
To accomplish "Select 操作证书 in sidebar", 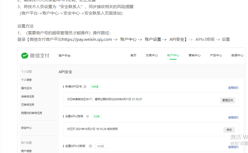I will click(x=27, y=88).
